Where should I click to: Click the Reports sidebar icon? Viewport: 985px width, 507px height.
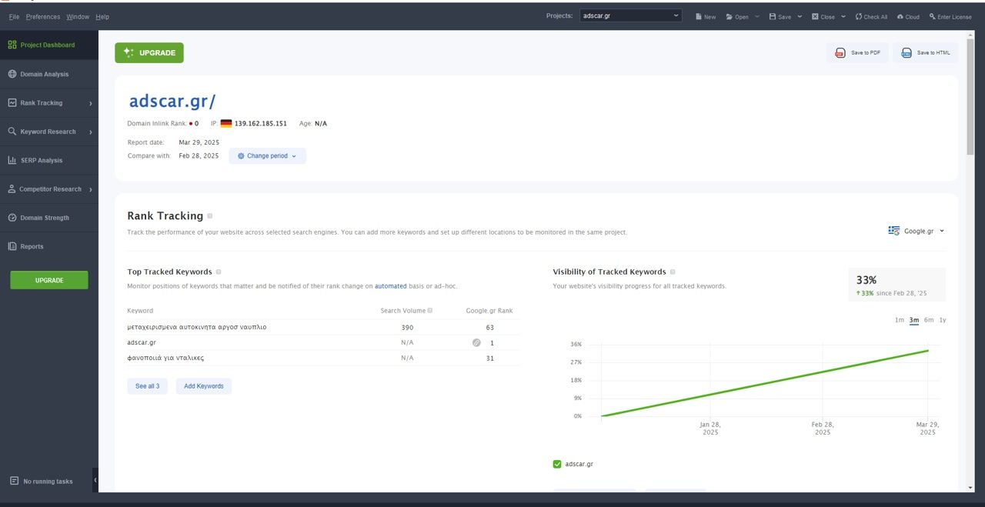click(x=12, y=246)
